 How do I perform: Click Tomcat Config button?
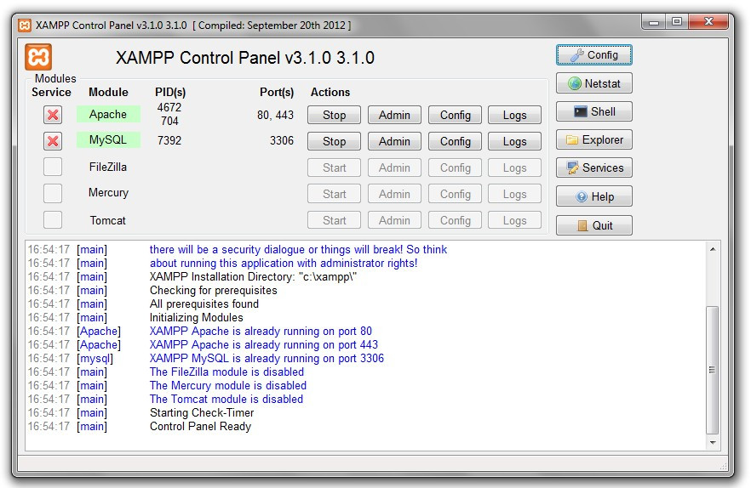tap(455, 220)
